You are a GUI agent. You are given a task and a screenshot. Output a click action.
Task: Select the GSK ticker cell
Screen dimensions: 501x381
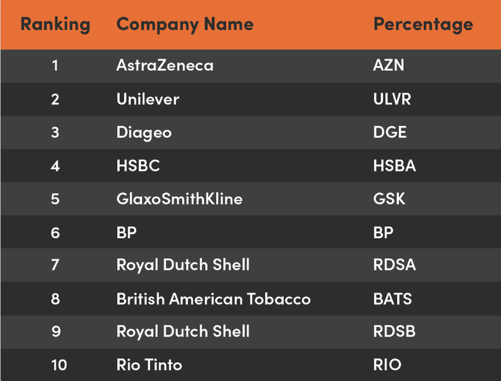389,199
